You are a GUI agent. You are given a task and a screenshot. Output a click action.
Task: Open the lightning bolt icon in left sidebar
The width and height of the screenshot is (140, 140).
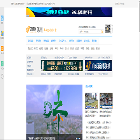tap(2, 33)
